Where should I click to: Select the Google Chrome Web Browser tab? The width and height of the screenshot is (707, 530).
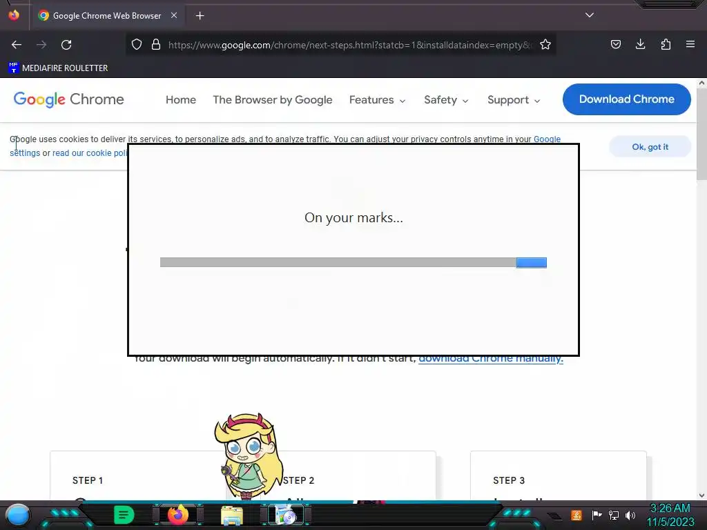(108, 16)
